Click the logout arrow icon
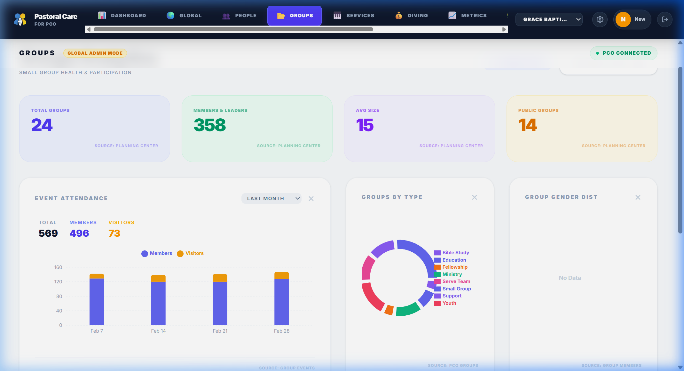 coord(665,20)
